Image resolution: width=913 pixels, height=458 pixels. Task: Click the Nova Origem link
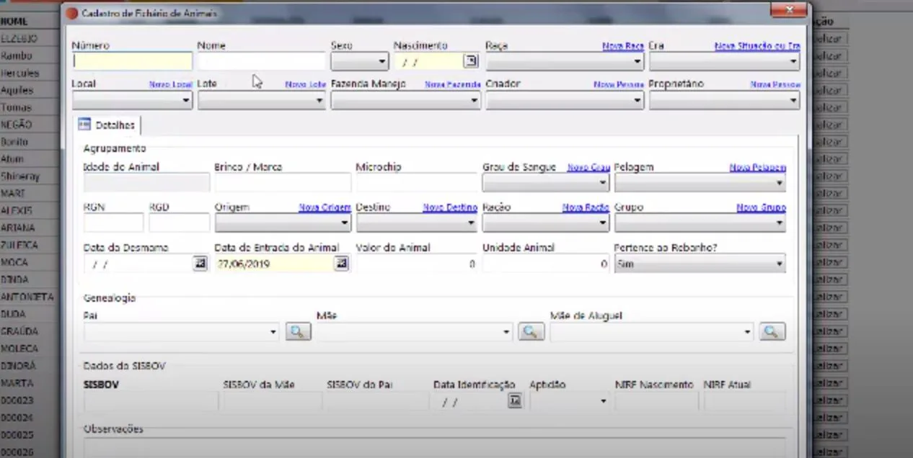tap(325, 207)
